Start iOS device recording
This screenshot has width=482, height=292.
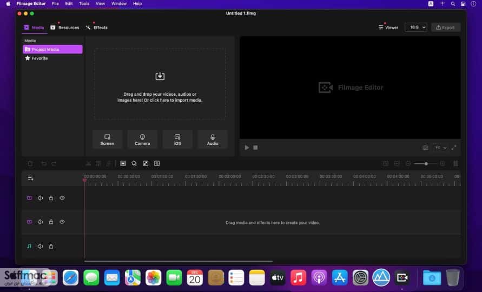pyautogui.click(x=177, y=140)
